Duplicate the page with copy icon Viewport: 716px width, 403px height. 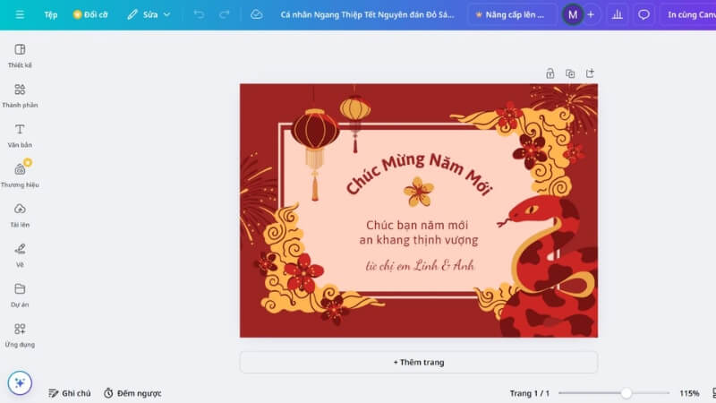coord(570,73)
